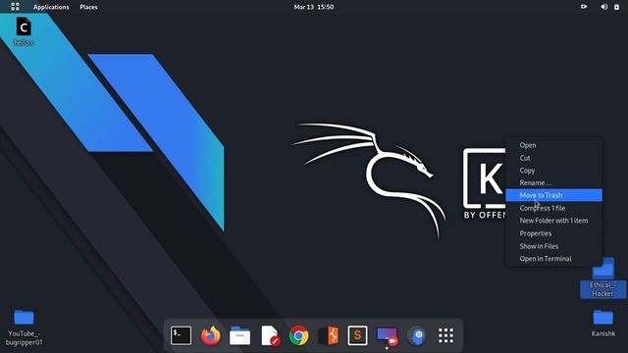Click the activities overview icon in top bar
Viewport: 628px width, 353px height.
pos(16,7)
